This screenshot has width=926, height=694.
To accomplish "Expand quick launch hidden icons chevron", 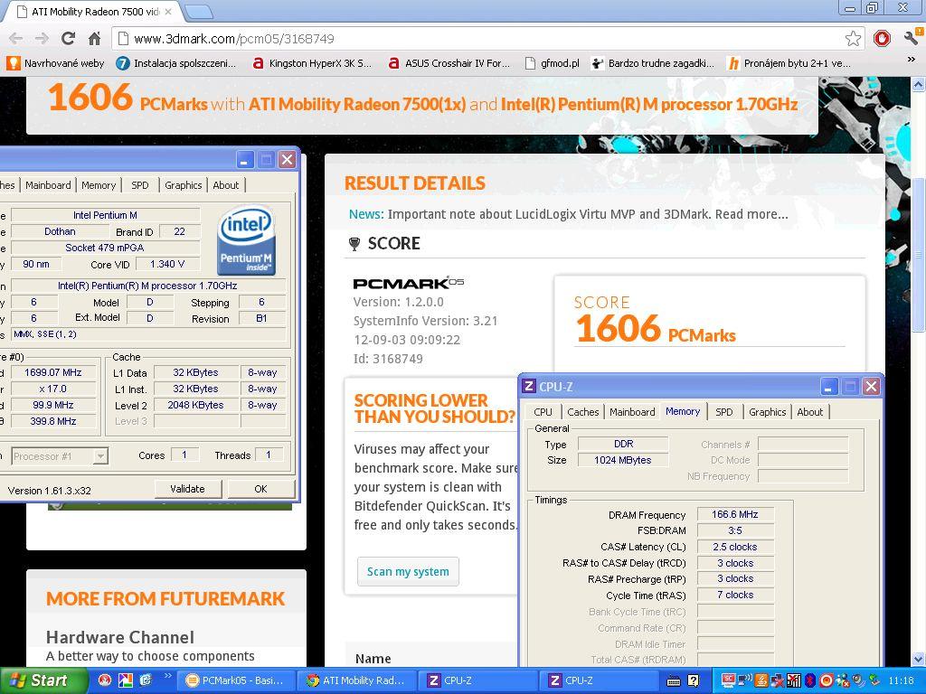I will [167, 676].
